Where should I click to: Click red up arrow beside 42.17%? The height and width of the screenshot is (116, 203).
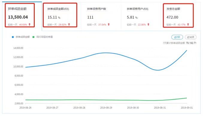coord(188,24)
